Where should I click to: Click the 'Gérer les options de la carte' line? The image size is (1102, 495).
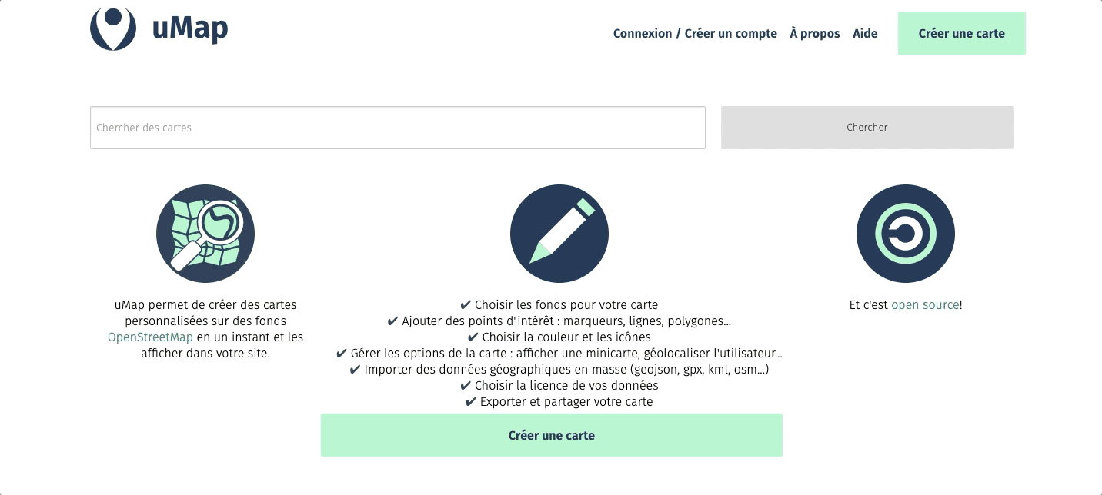[x=559, y=354]
